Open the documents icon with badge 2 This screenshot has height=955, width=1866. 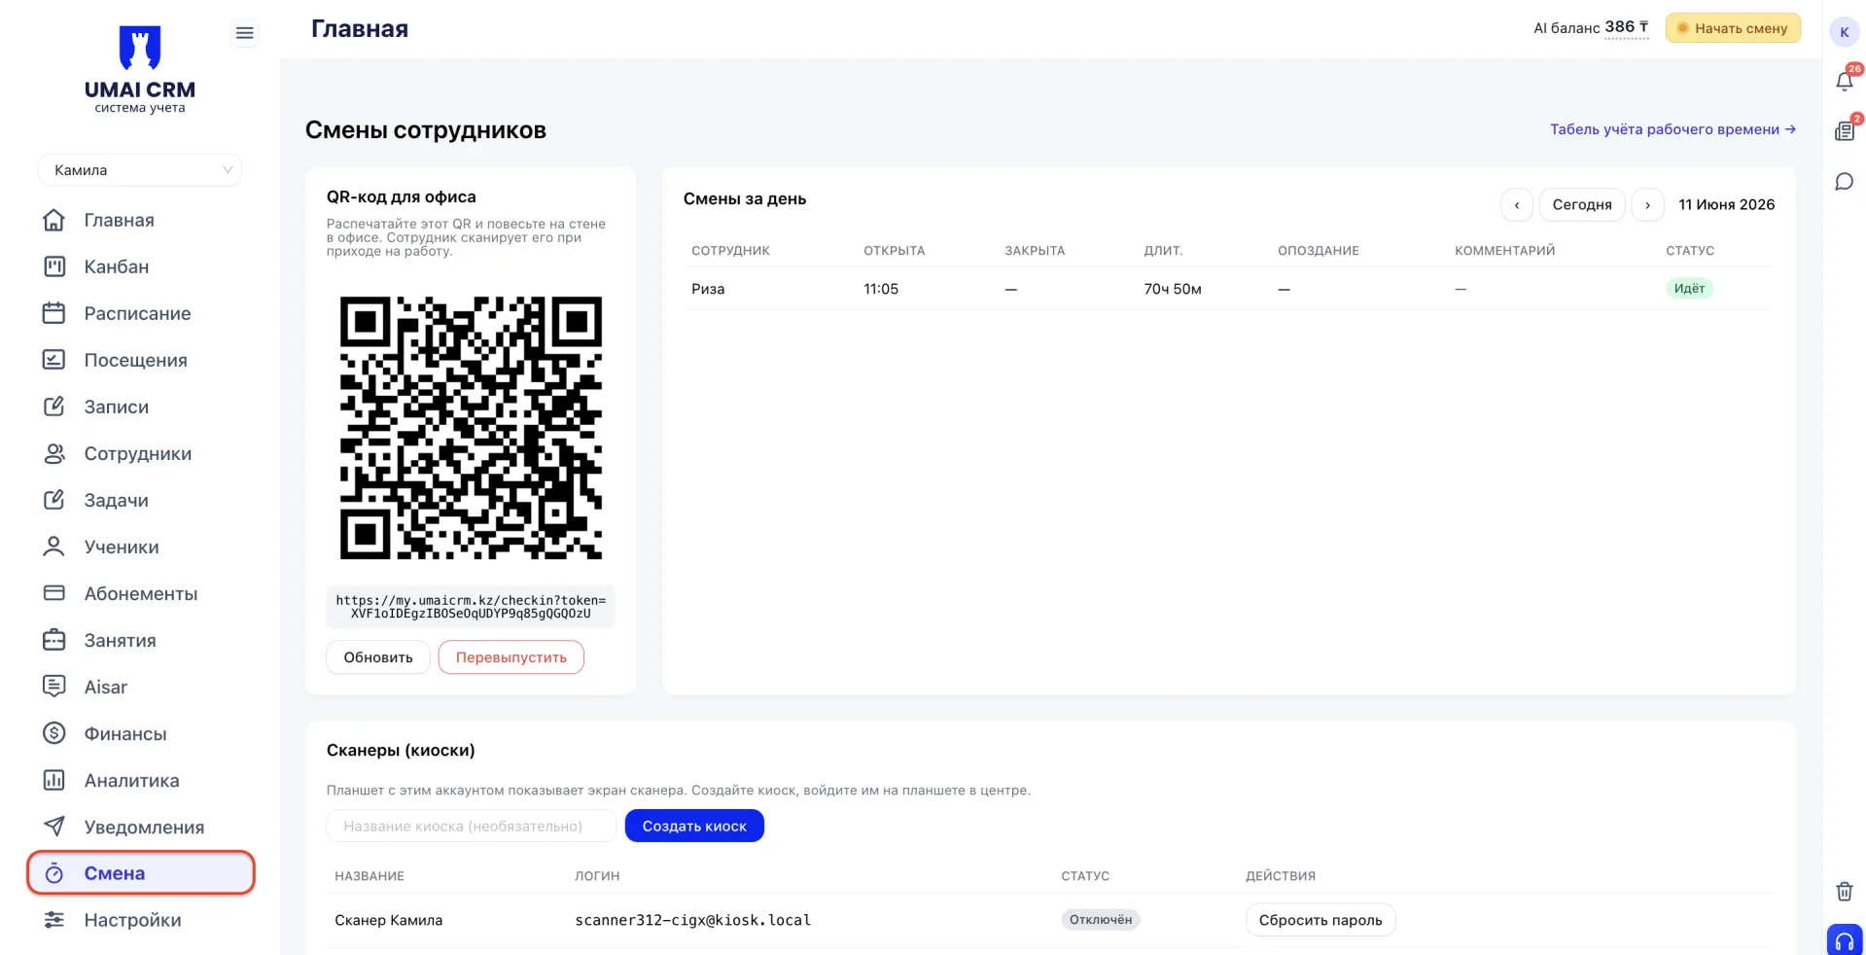(x=1845, y=130)
